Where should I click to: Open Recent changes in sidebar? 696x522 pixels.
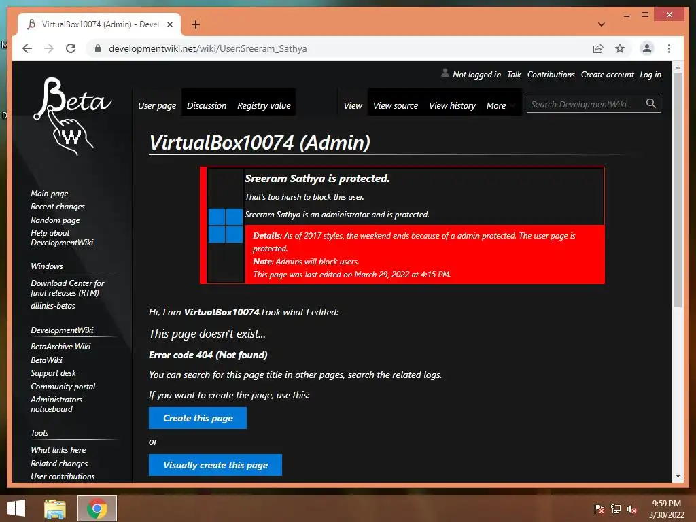[58, 207]
